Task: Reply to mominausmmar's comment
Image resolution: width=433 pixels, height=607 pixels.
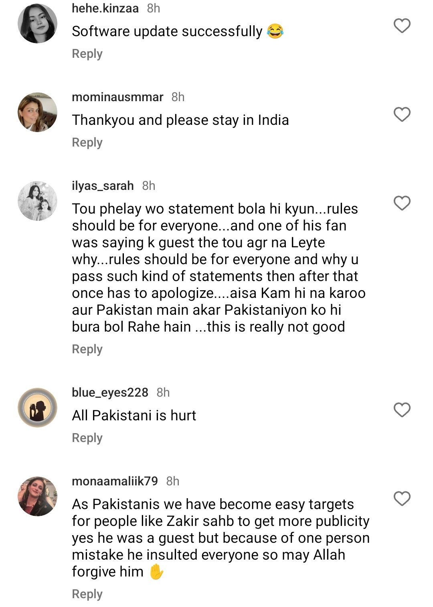Action: (87, 143)
